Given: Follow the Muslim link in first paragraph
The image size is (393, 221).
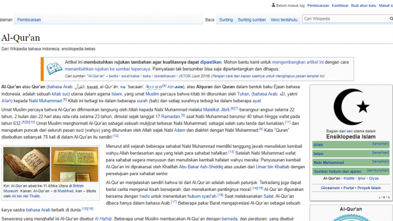Looking at the screenshot, I should 152,94.
